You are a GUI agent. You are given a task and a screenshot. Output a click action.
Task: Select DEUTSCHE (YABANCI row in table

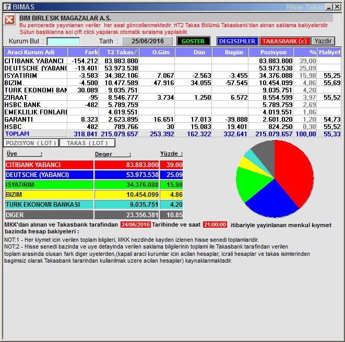172,68
